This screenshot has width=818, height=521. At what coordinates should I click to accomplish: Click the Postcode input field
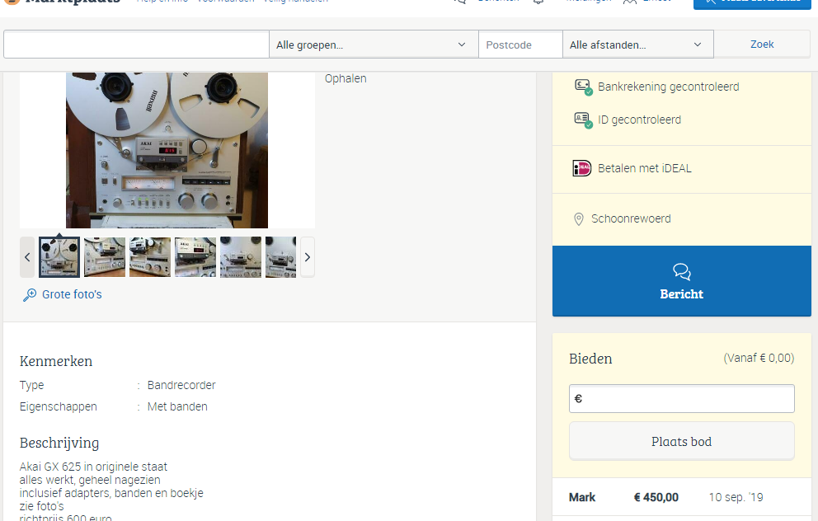[520, 45]
